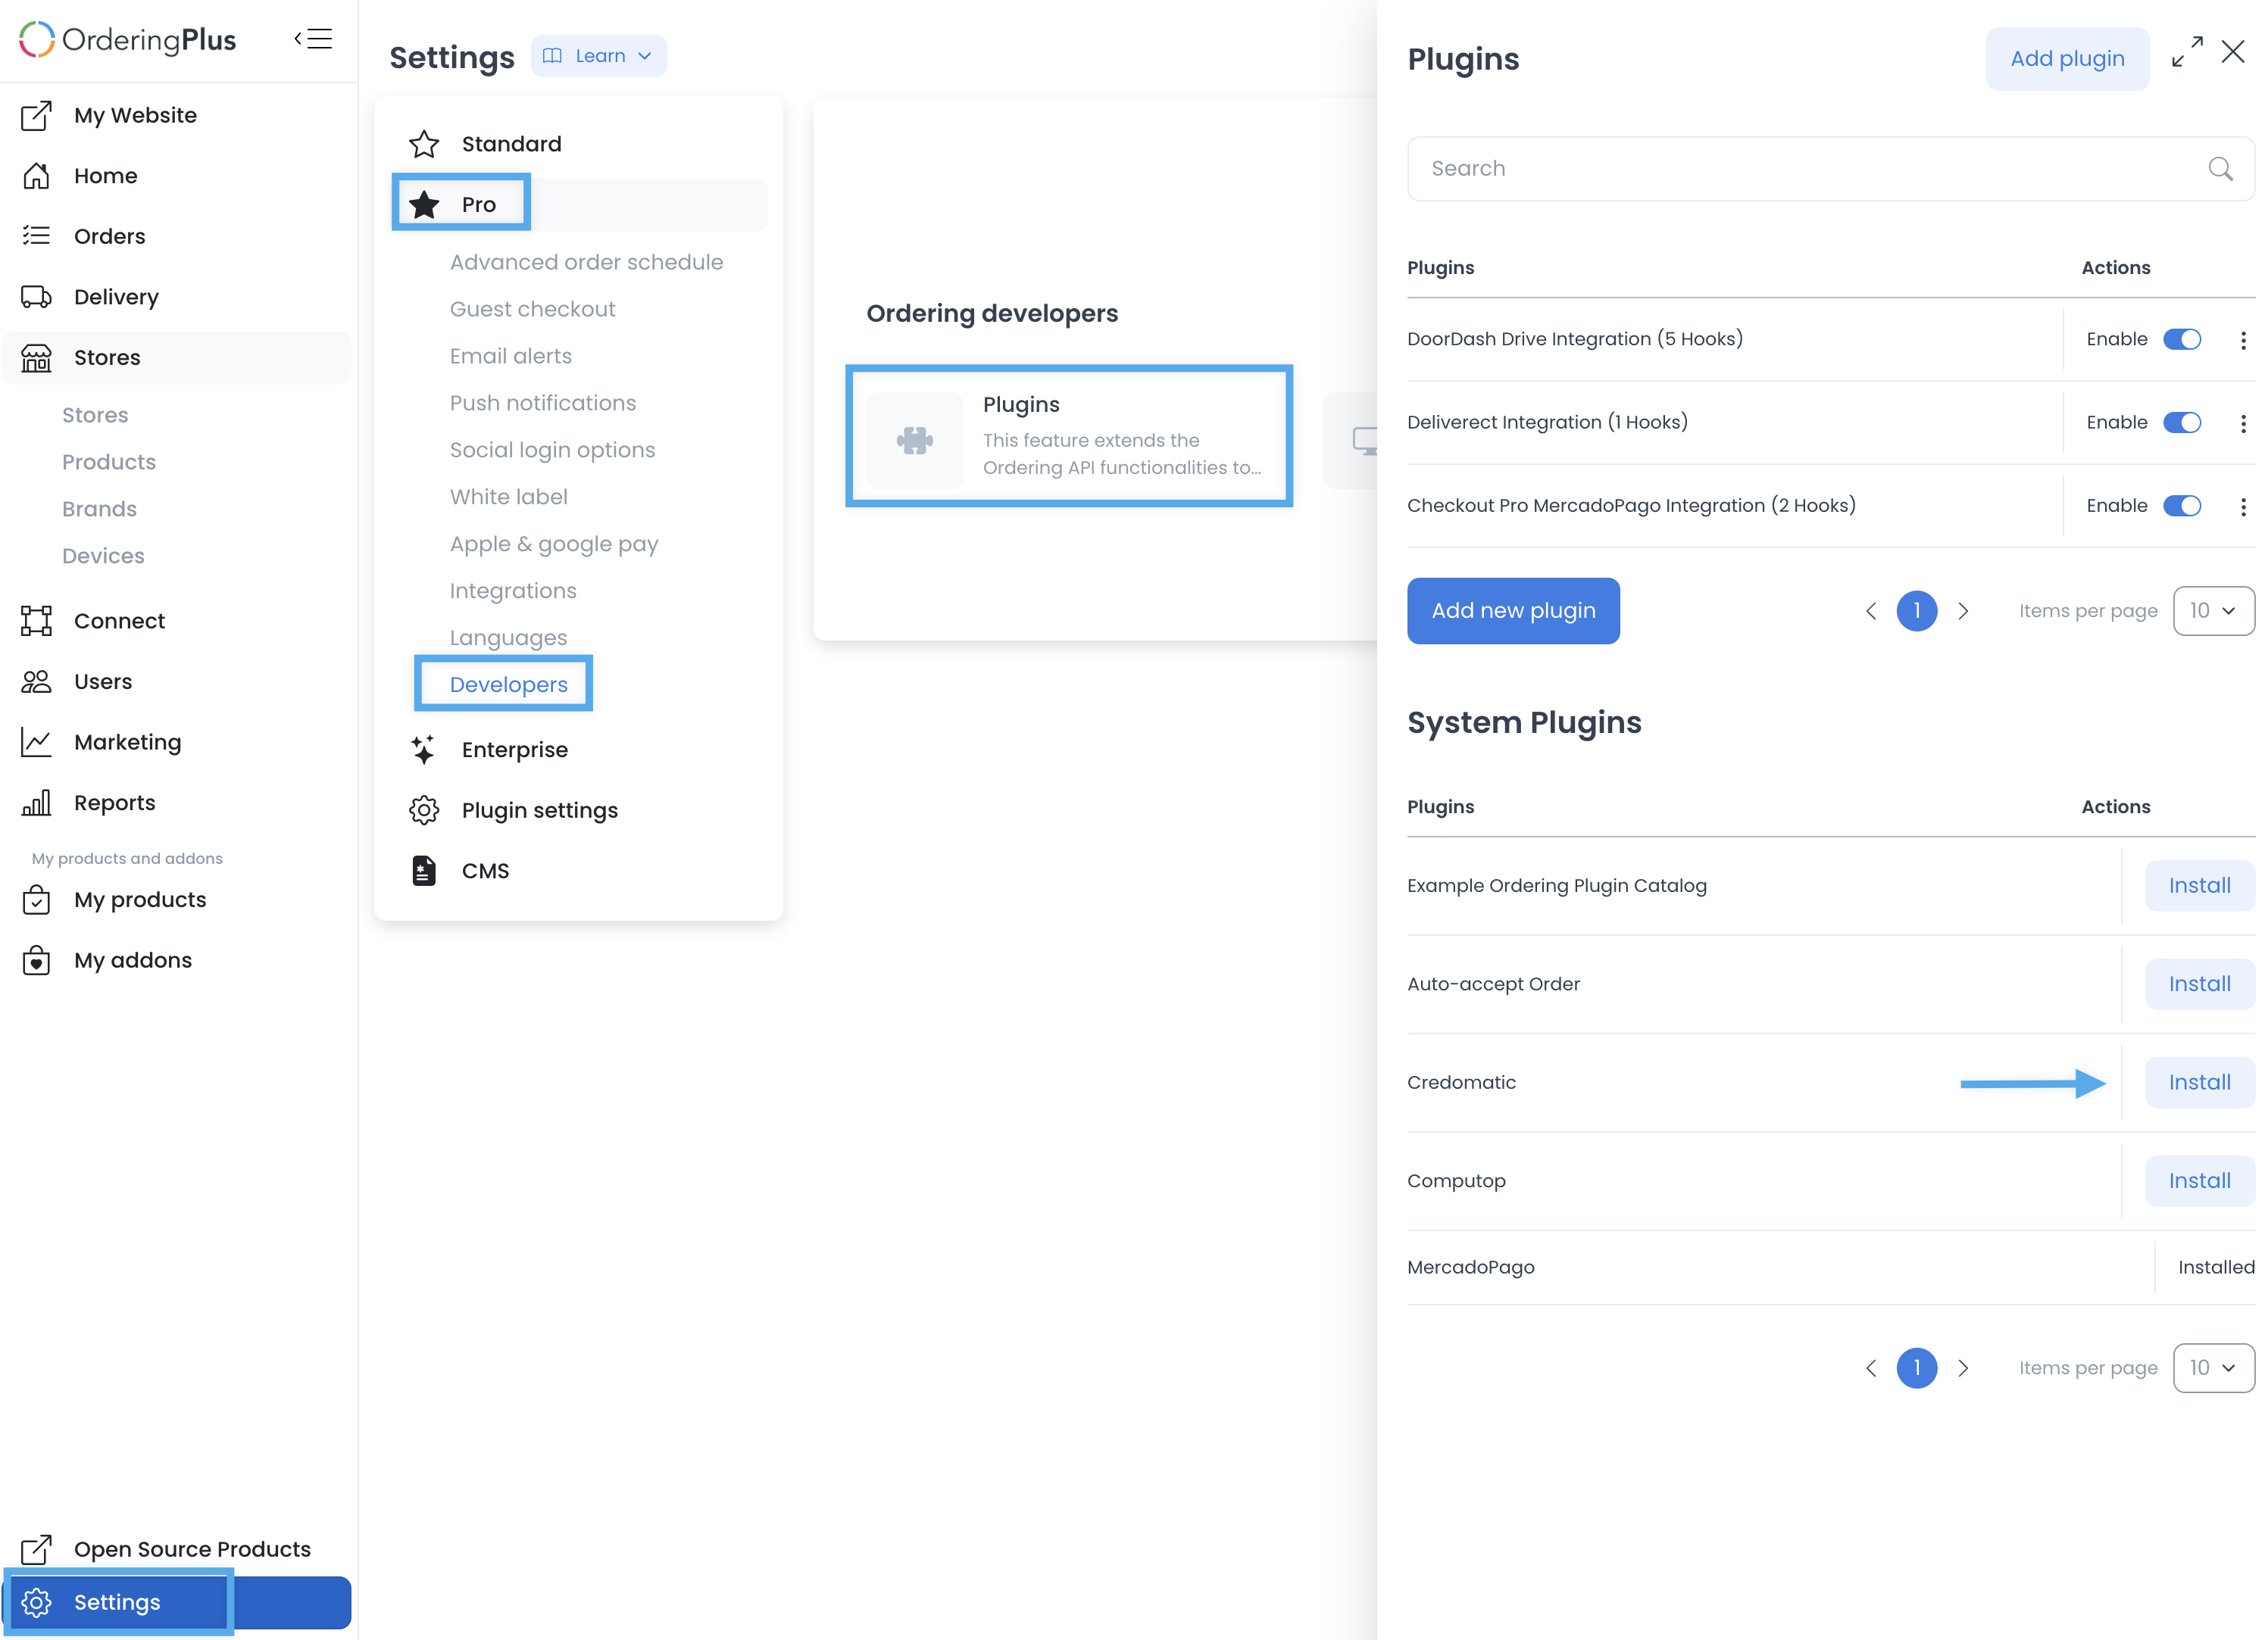2268x1640 pixels.
Task: Select page 1 in System Plugins pagination
Action: (x=1916, y=1368)
